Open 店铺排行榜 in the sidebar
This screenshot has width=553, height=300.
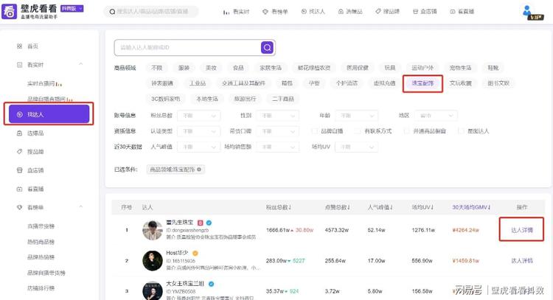41,288
